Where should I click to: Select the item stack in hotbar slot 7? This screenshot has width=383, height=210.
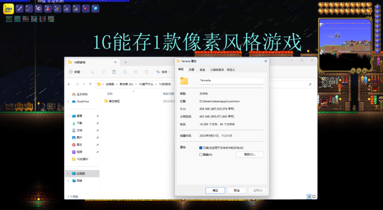(x=67, y=8)
